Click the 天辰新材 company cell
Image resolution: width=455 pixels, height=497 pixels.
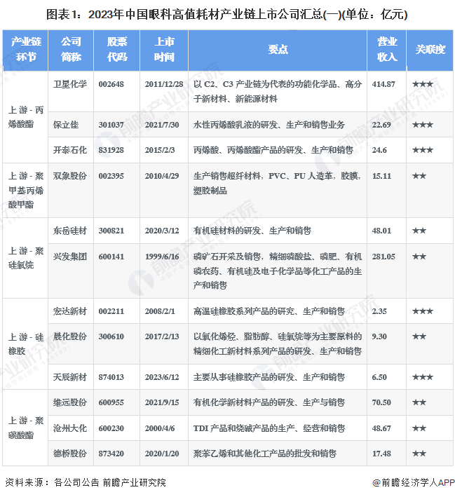pos(69,377)
